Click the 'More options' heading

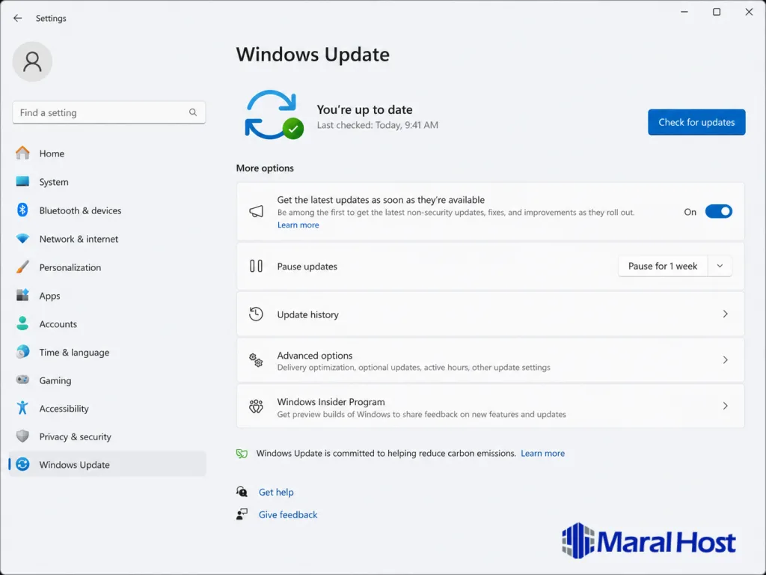pos(265,168)
